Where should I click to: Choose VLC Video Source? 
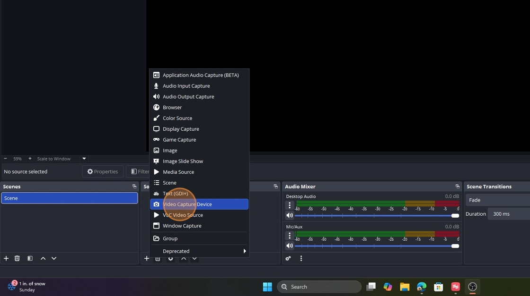(x=199, y=215)
